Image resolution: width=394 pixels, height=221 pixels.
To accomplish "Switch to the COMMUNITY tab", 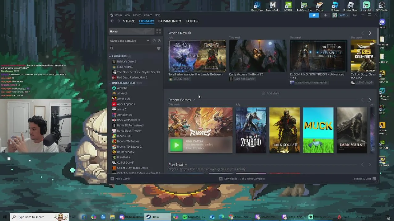I will pyautogui.click(x=170, y=21).
